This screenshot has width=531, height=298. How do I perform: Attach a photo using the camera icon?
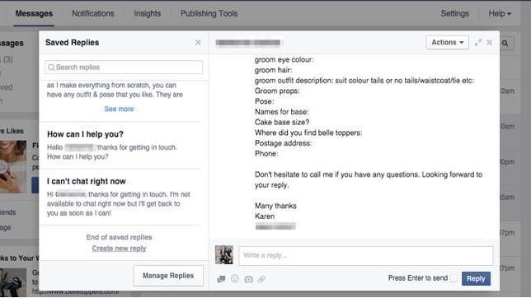(248, 279)
